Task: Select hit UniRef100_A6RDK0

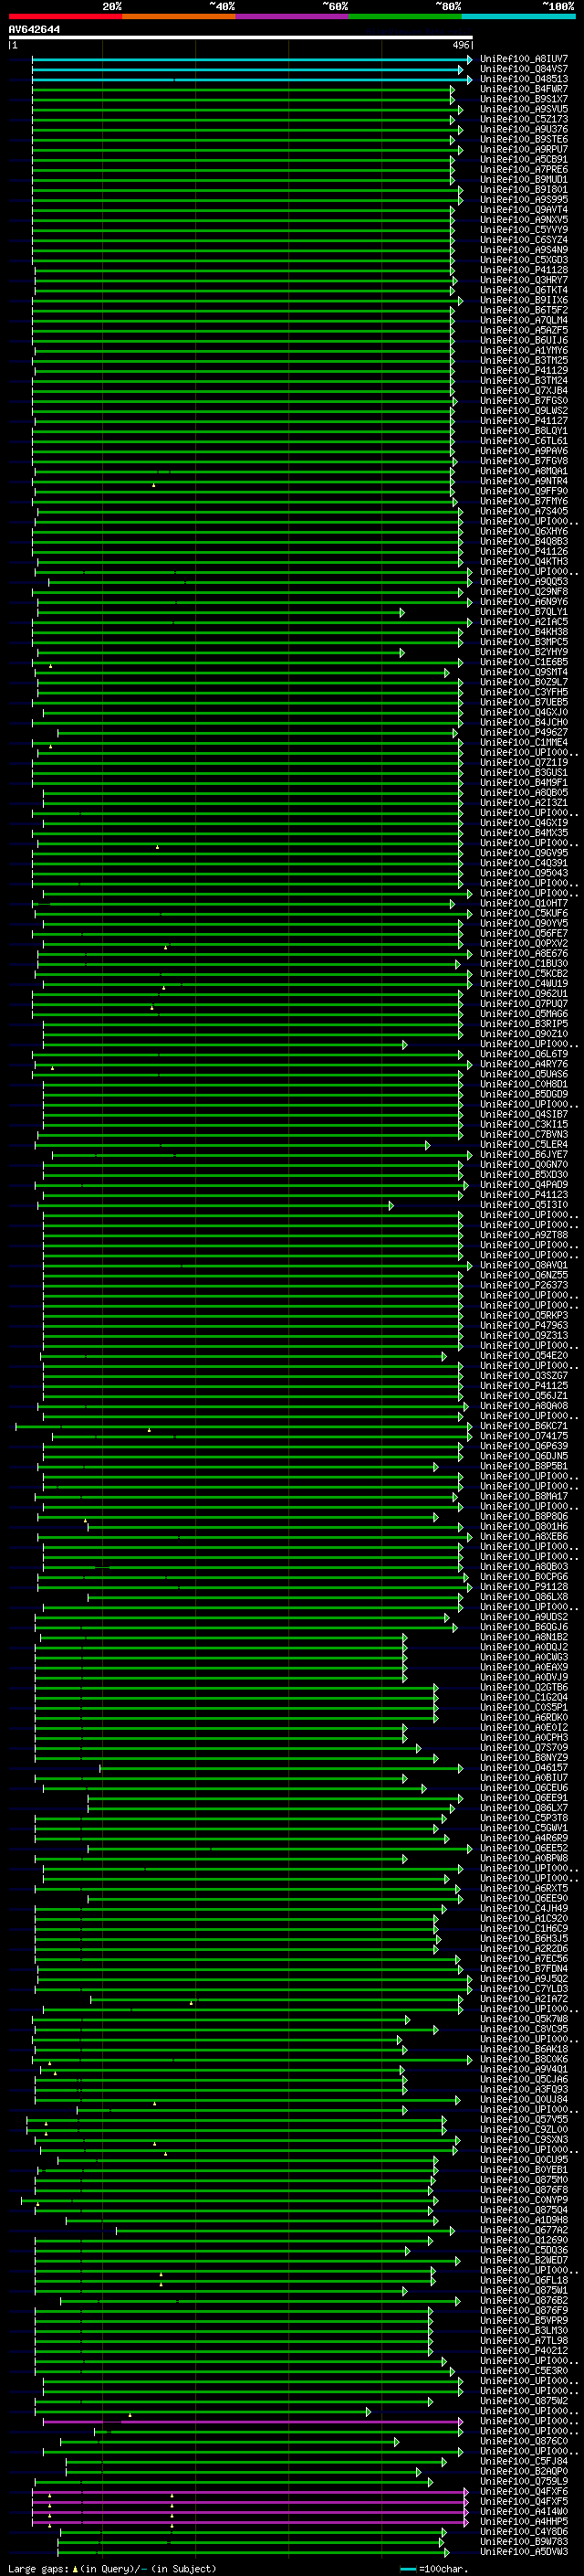Action: click(524, 1718)
